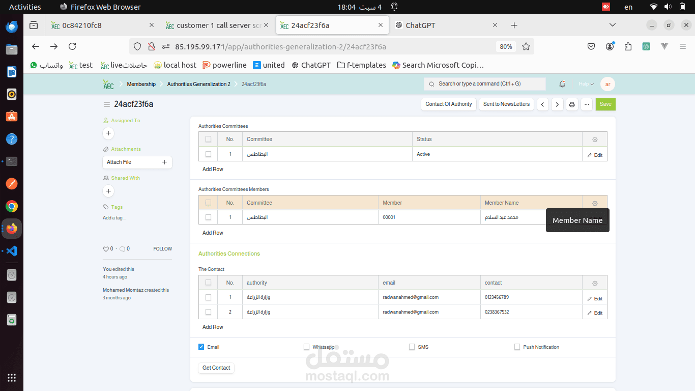Enable the Push Notification checkbox
695x391 pixels.
[x=517, y=347]
